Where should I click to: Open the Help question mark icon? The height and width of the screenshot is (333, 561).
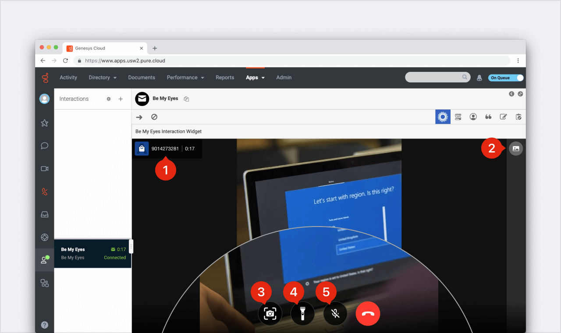coord(45,325)
